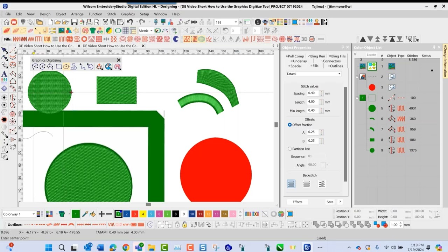Toggle 3D satin fill type
Viewport: 448px width, 252px height.
(x=304, y=39)
